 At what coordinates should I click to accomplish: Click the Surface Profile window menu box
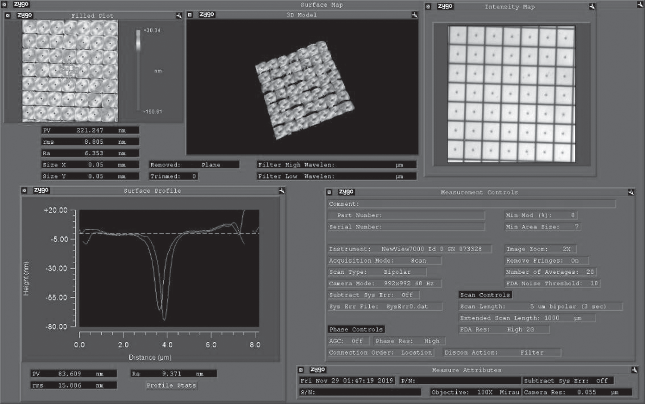click(x=24, y=191)
